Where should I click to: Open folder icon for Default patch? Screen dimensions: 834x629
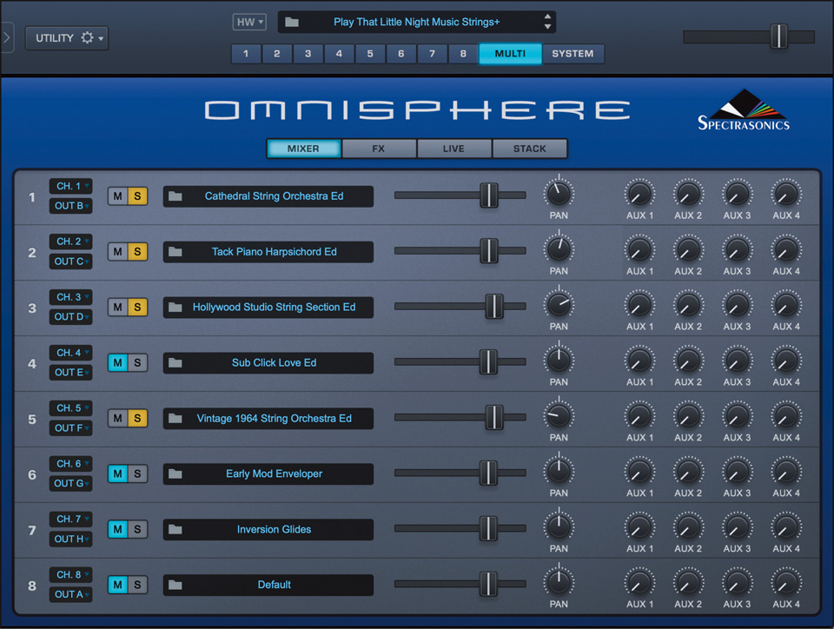175,585
